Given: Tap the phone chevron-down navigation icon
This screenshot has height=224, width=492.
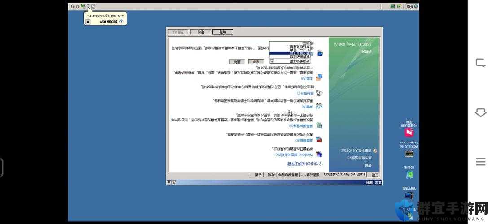Looking at the screenshot, I should (480, 112).
